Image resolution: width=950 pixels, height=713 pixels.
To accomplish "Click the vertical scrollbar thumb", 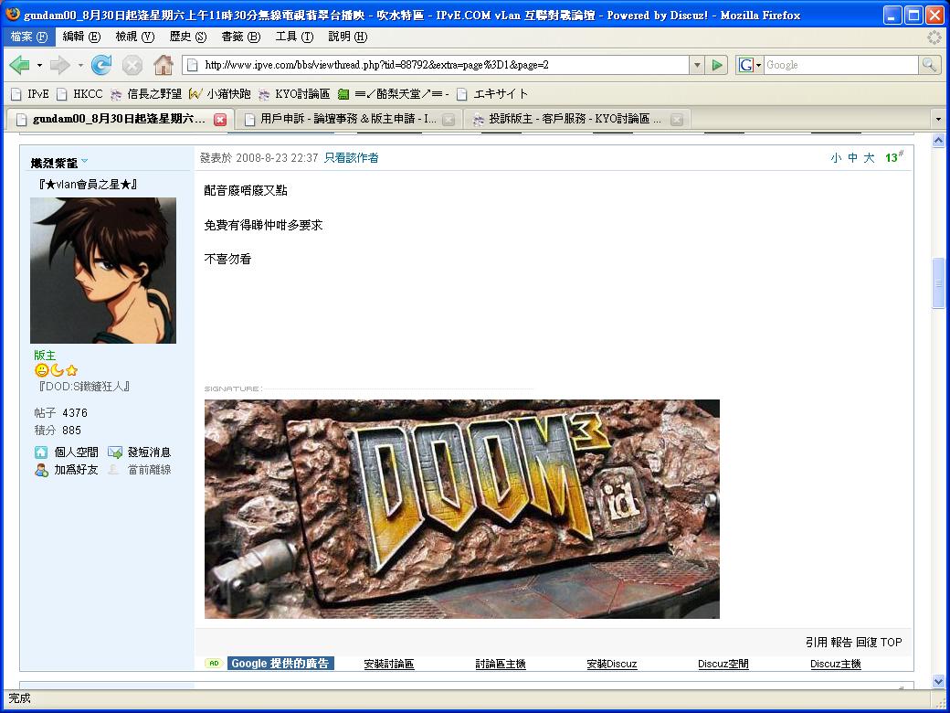I will pyautogui.click(x=938, y=283).
